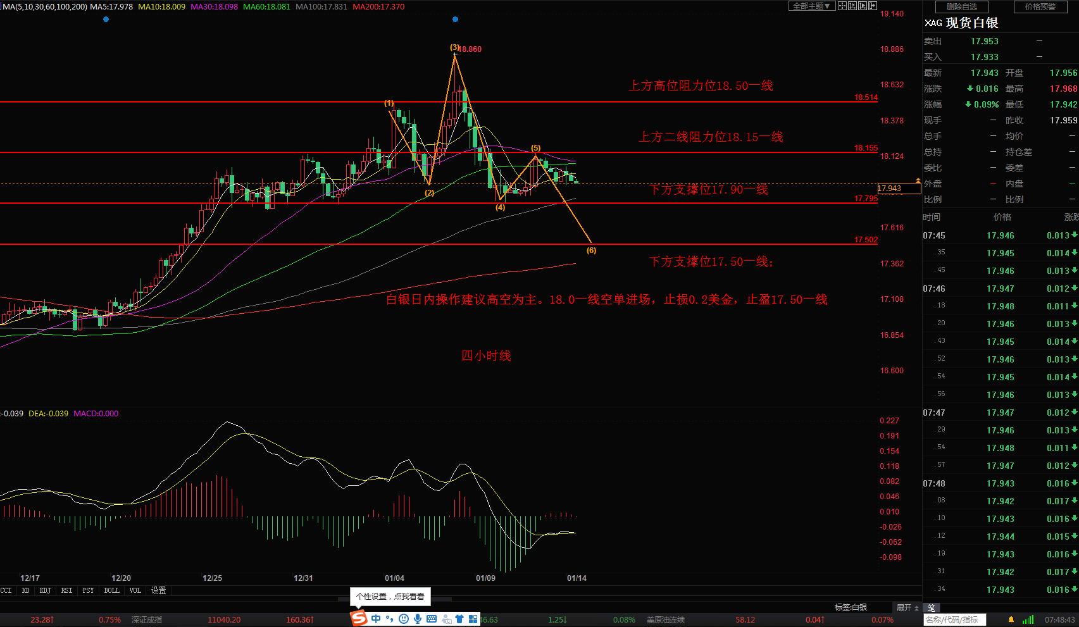Open the Sogou soft keyboard icon

(x=432, y=619)
